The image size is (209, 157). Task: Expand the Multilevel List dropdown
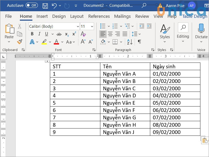133,26
